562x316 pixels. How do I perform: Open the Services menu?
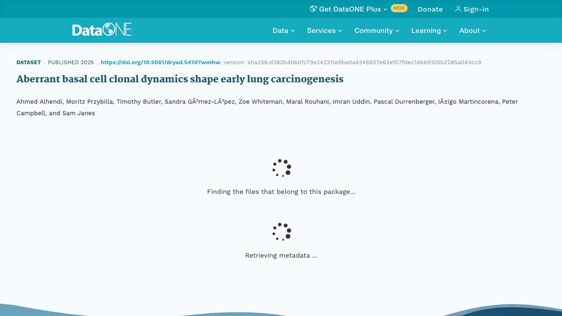point(324,30)
